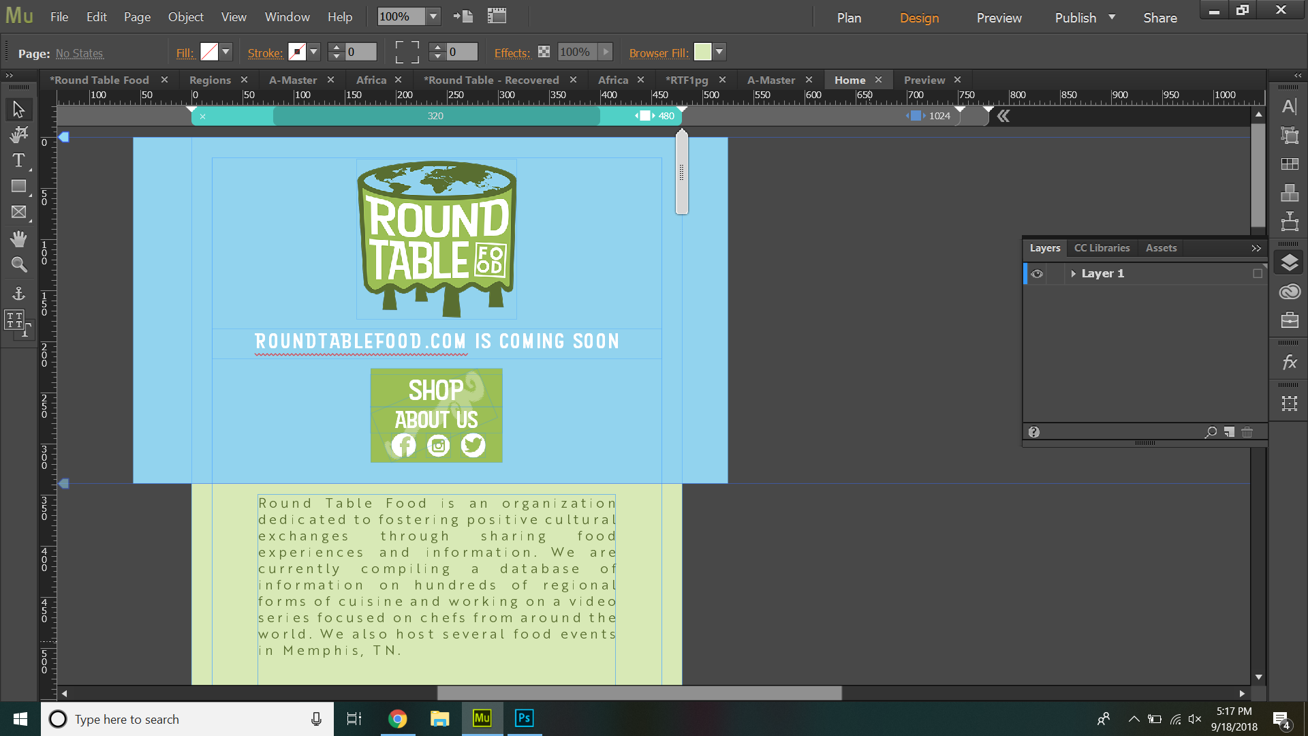The image size is (1308, 736).
Task: Click the Layer 1 selection square
Action: (x=1257, y=274)
